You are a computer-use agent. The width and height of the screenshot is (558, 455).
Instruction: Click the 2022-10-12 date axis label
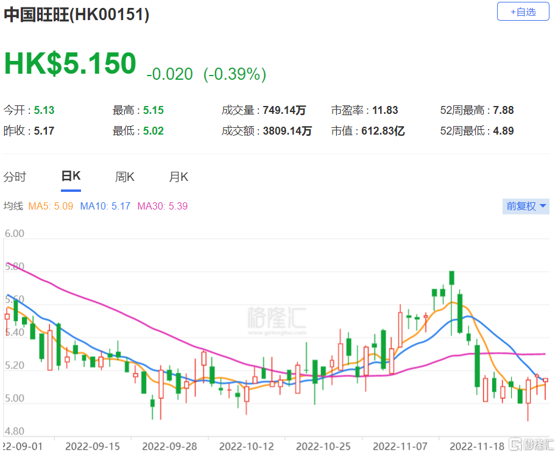(x=246, y=446)
